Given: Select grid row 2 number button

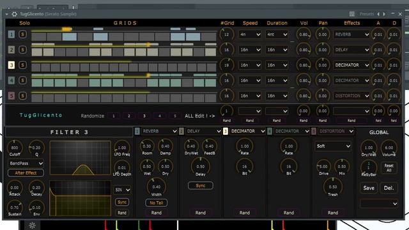Looking at the screenshot, I should pos(12,50).
